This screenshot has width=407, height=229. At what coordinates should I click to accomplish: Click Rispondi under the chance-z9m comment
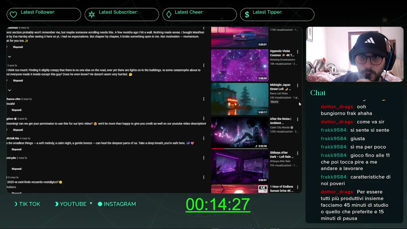[17, 110]
